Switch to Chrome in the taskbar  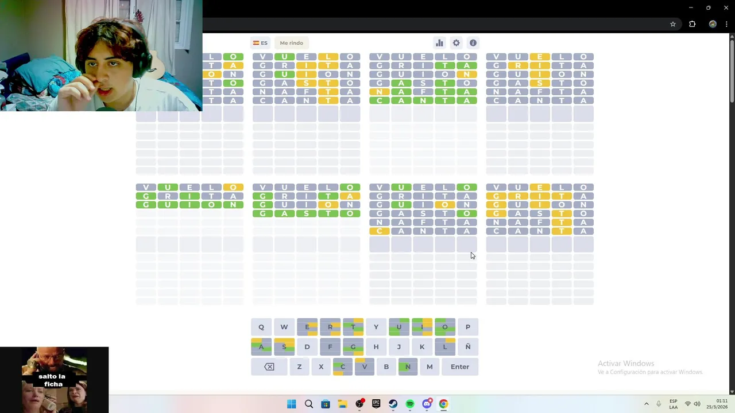443,404
